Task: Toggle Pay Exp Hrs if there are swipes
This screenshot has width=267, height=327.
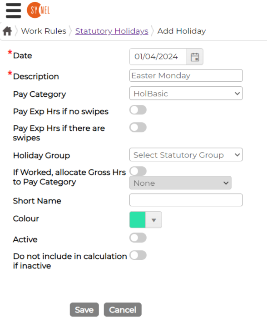Action: pos(138,127)
